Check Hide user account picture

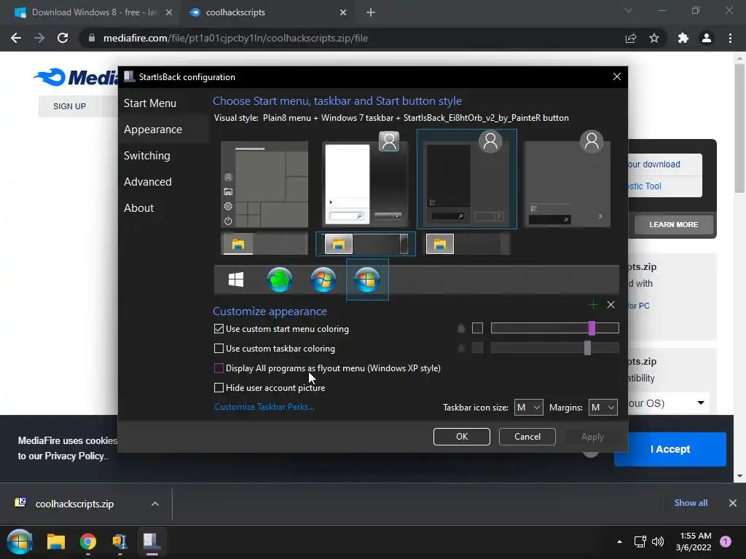point(219,388)
